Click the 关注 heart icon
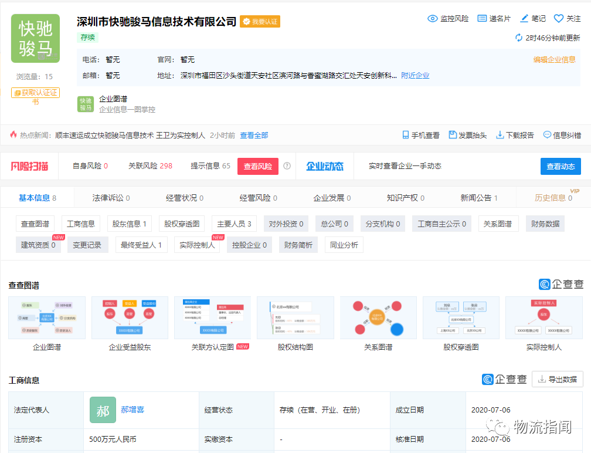The width and height of the screenshot is (591, 453). pyautogui.click(x=559, y=18)
